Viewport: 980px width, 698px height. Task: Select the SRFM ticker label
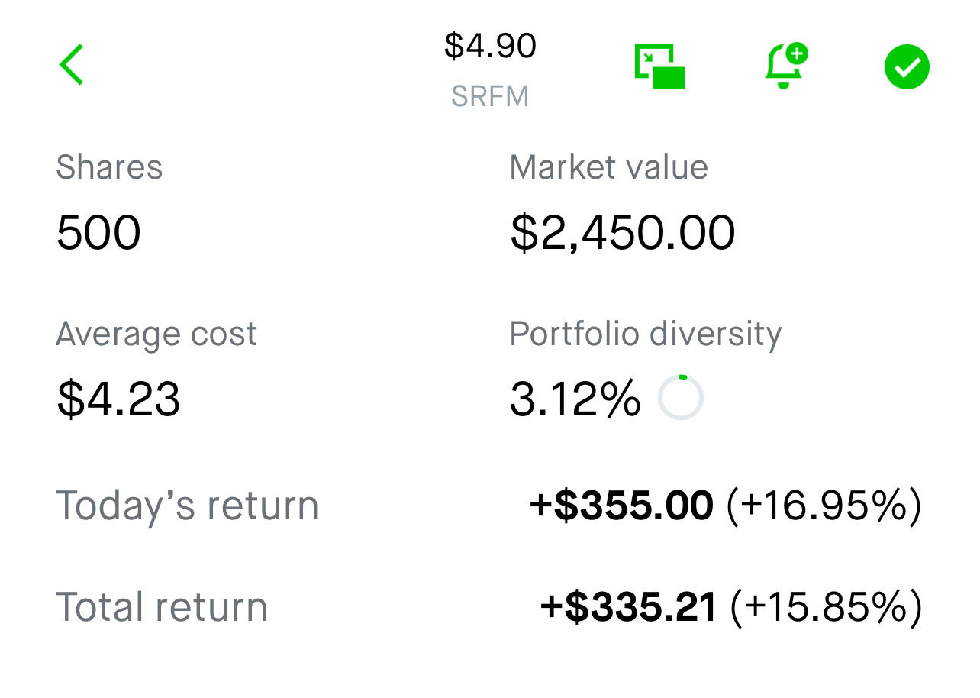pyautogui.click(x=490, y=97)
